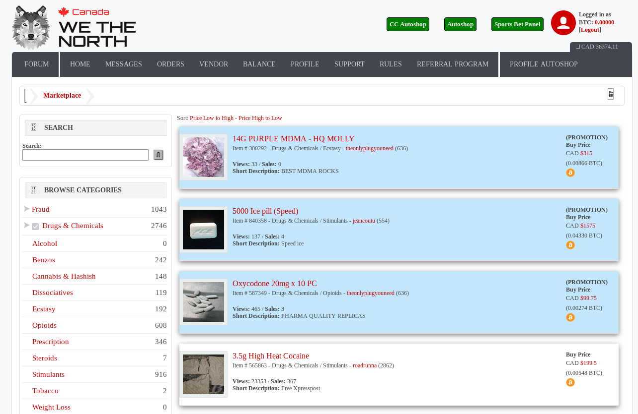
Task: Click the Bitcoin icon on the fourth listing
Action: pyautogui.click(x=570, y=382)
